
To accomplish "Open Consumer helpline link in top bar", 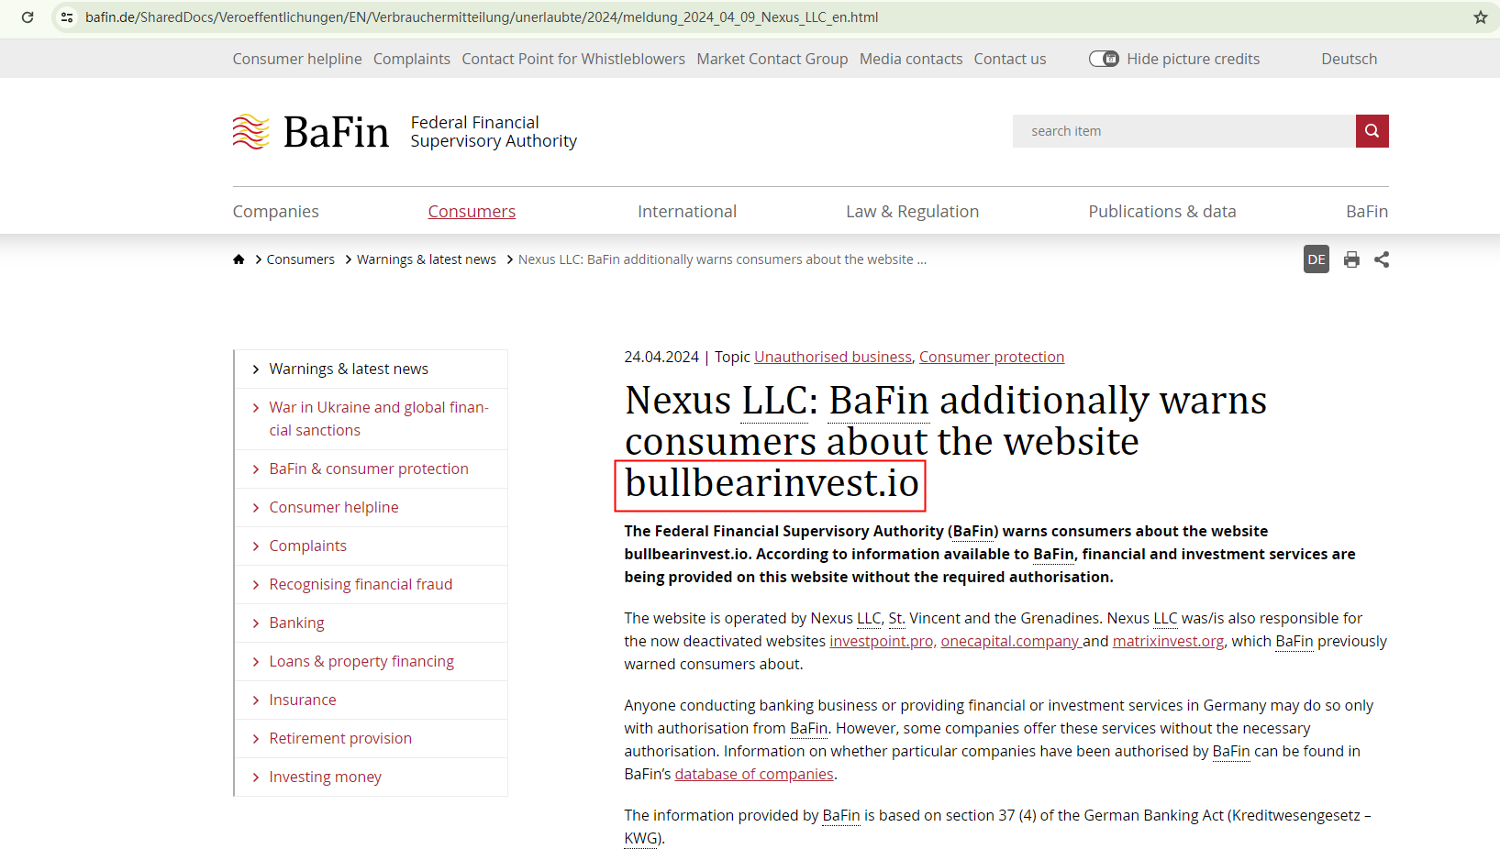I will pyautogui.click(x=297, y=59).
